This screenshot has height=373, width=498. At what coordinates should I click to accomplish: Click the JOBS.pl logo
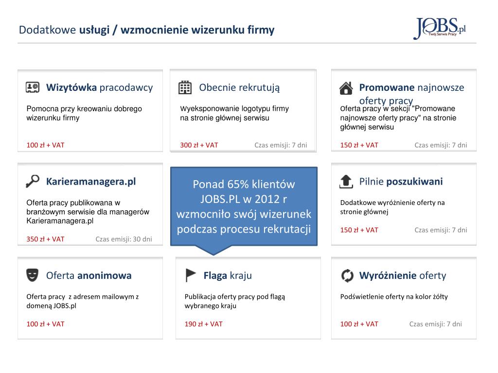pos(439,28)
